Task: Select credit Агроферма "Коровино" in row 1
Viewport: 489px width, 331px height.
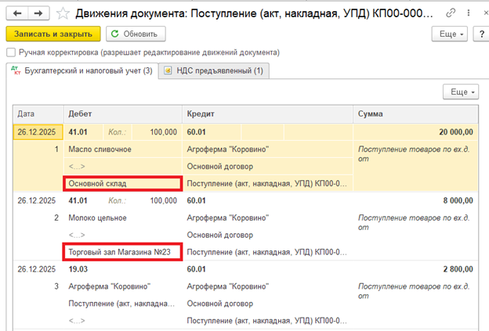Action: (x=267, y=149)
